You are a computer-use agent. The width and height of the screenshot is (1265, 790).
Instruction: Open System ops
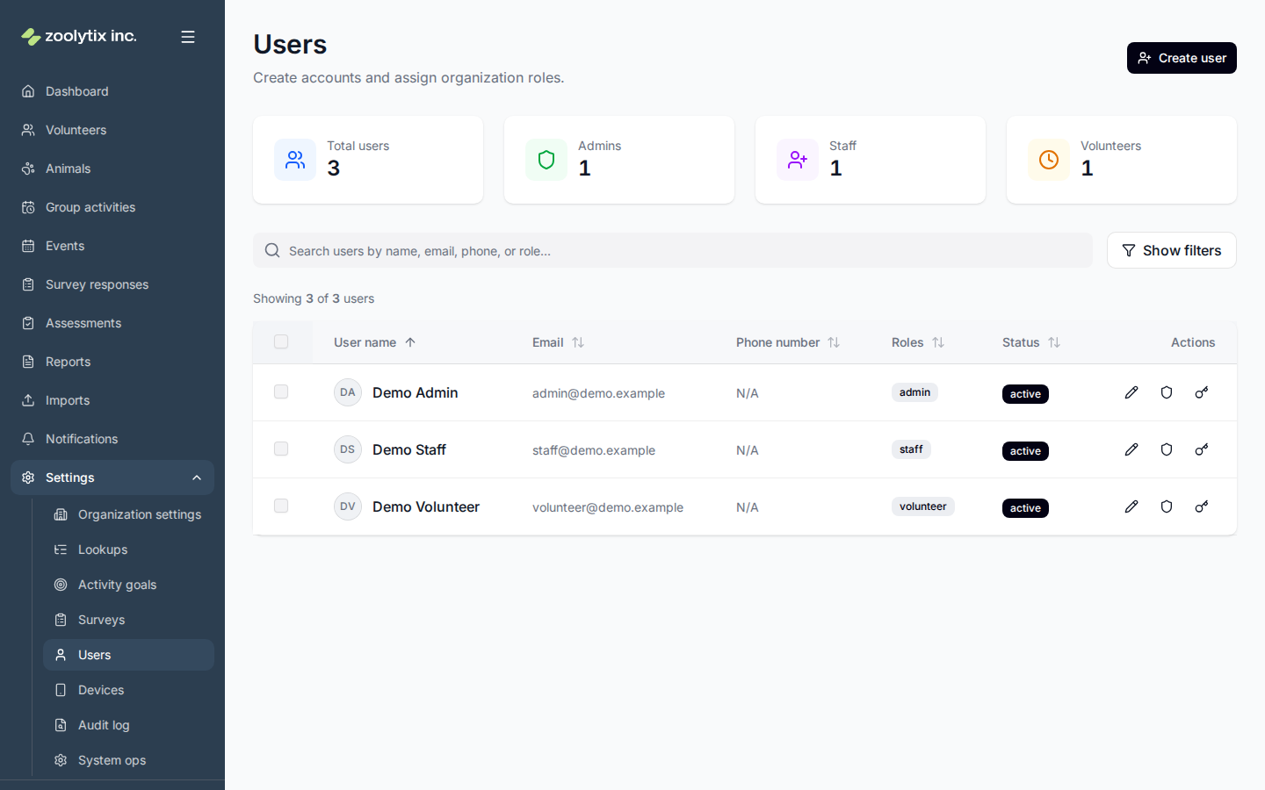(128, 760)
